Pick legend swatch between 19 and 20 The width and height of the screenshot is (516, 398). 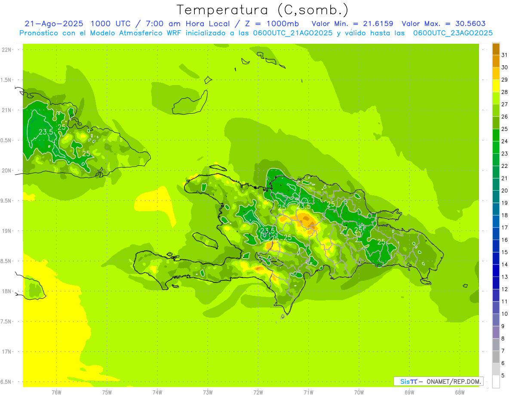tap(496, 197)
